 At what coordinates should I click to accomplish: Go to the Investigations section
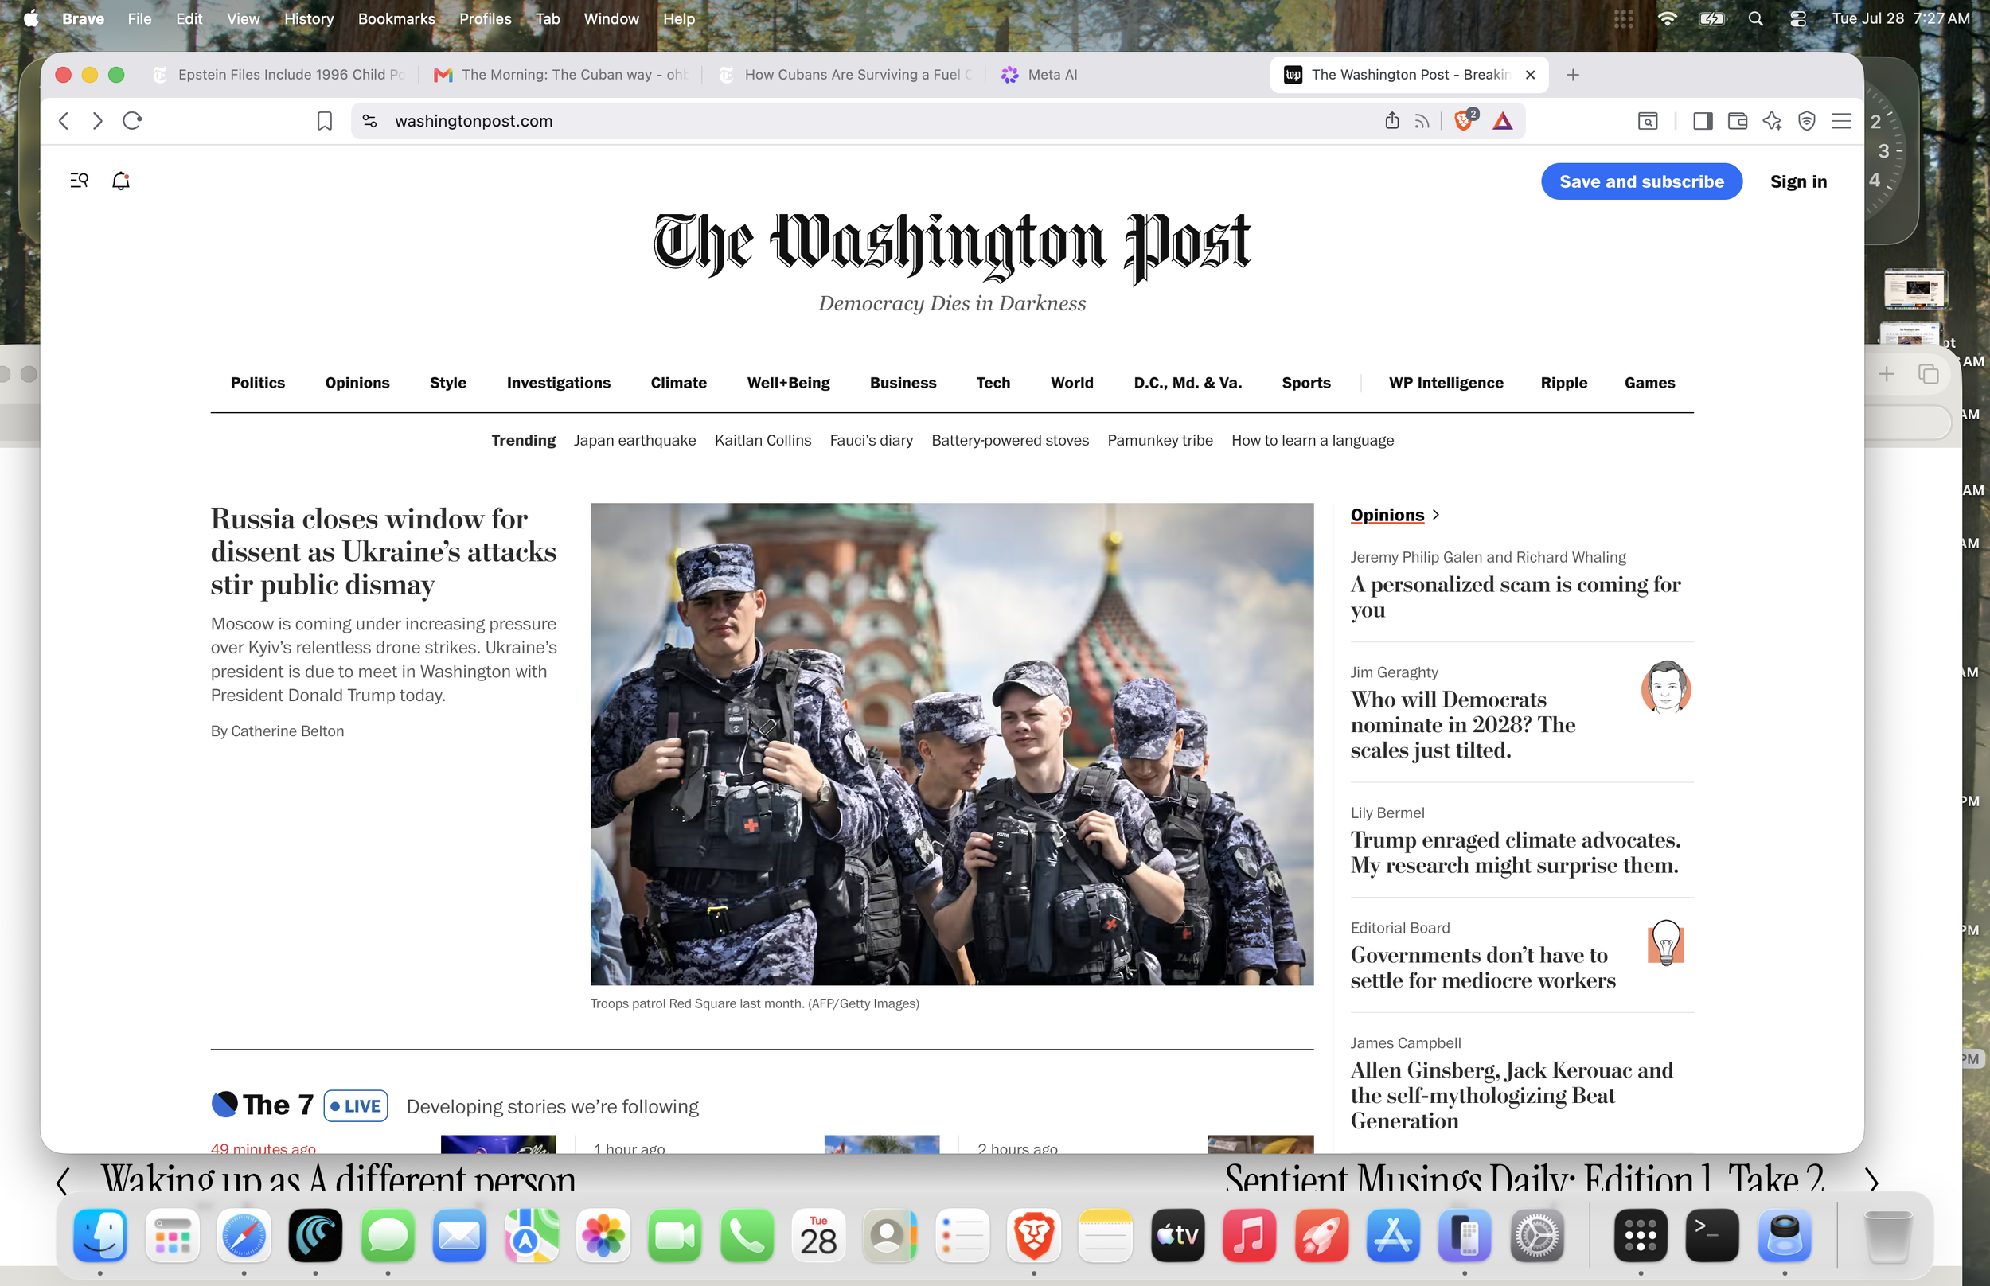tap(559, 383)
